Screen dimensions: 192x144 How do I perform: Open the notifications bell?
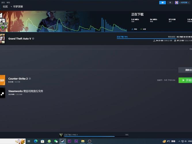click(170, 3)
